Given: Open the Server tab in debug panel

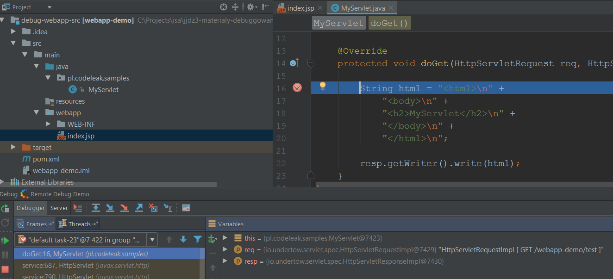Looking at the screenshot, I should [x=59, y=208].
